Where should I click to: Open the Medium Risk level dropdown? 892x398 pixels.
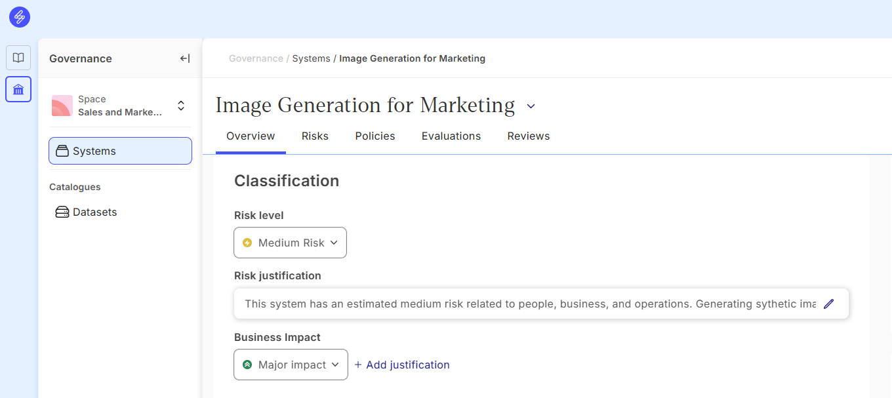[290, 243]
